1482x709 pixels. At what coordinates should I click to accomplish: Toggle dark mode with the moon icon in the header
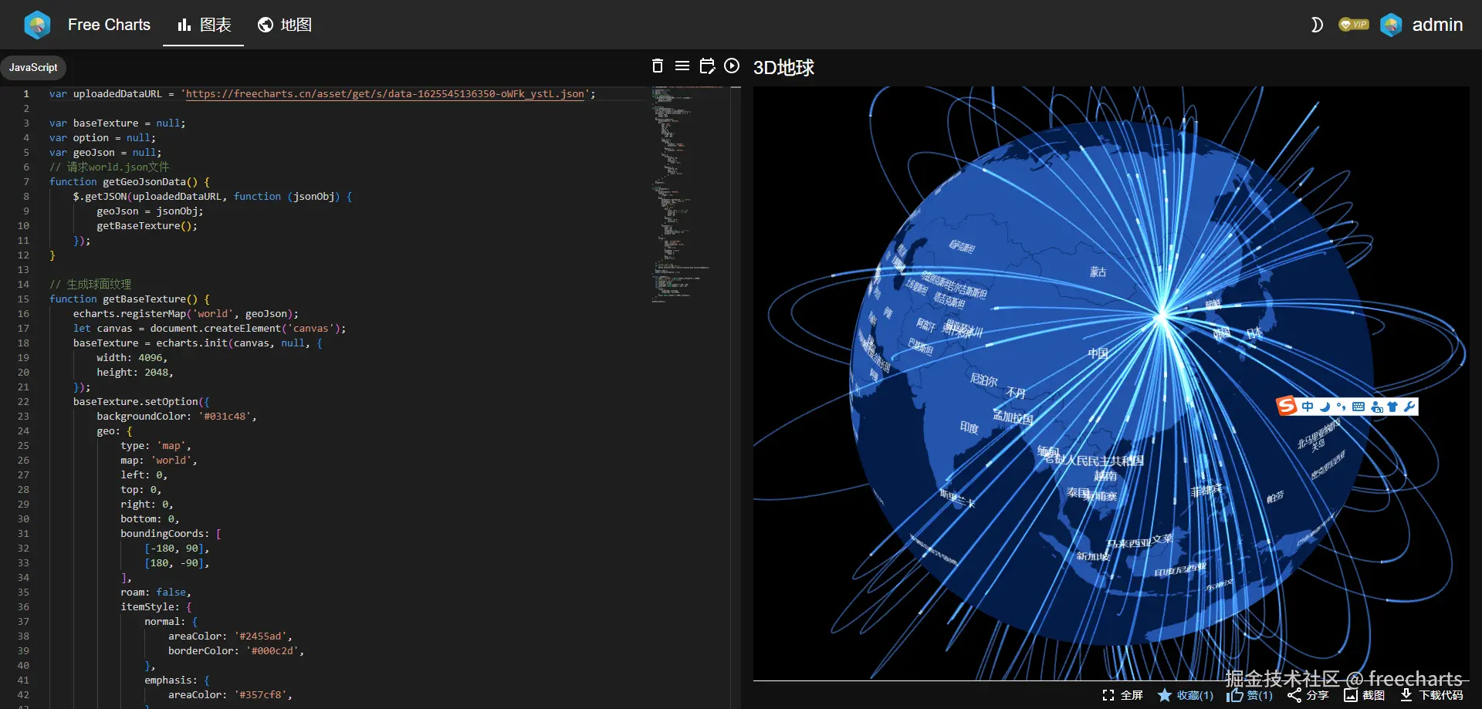[x=1317, y=25]
